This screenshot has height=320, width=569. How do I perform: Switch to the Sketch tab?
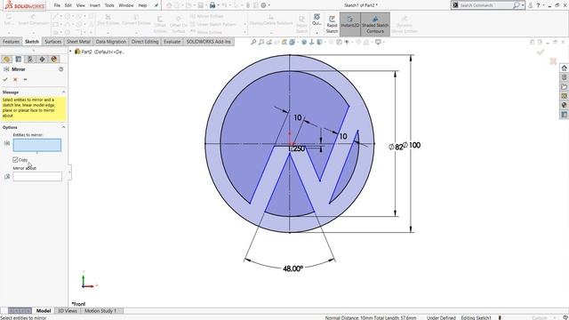pos(32,42)
